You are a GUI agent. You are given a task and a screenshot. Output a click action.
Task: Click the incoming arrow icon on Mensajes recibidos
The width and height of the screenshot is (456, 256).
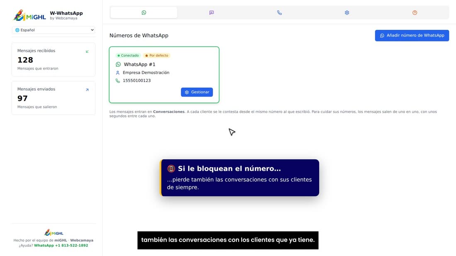(x=87, y=51)
